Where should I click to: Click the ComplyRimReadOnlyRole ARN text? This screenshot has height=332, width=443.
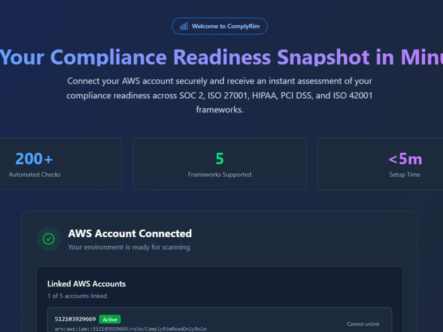click(x=131, y=329)
